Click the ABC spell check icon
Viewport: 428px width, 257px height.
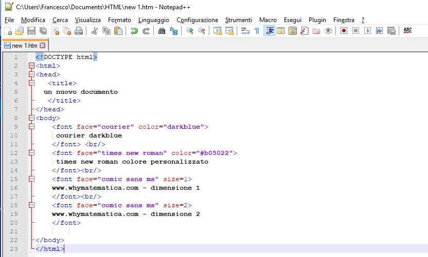(407, 31)
